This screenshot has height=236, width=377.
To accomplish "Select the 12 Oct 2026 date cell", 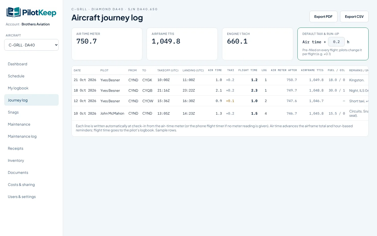I will coord(85,101).
